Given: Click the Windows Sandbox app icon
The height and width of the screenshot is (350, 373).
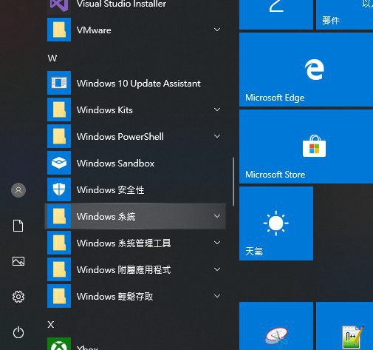Looking at the screenshot, I should click(59, 163).
